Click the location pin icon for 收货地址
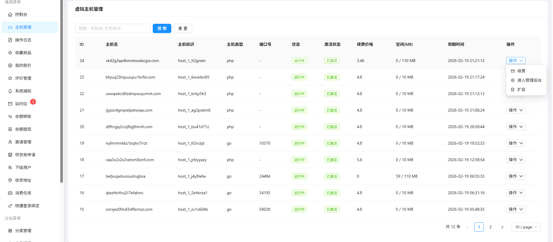 point(10,180)
